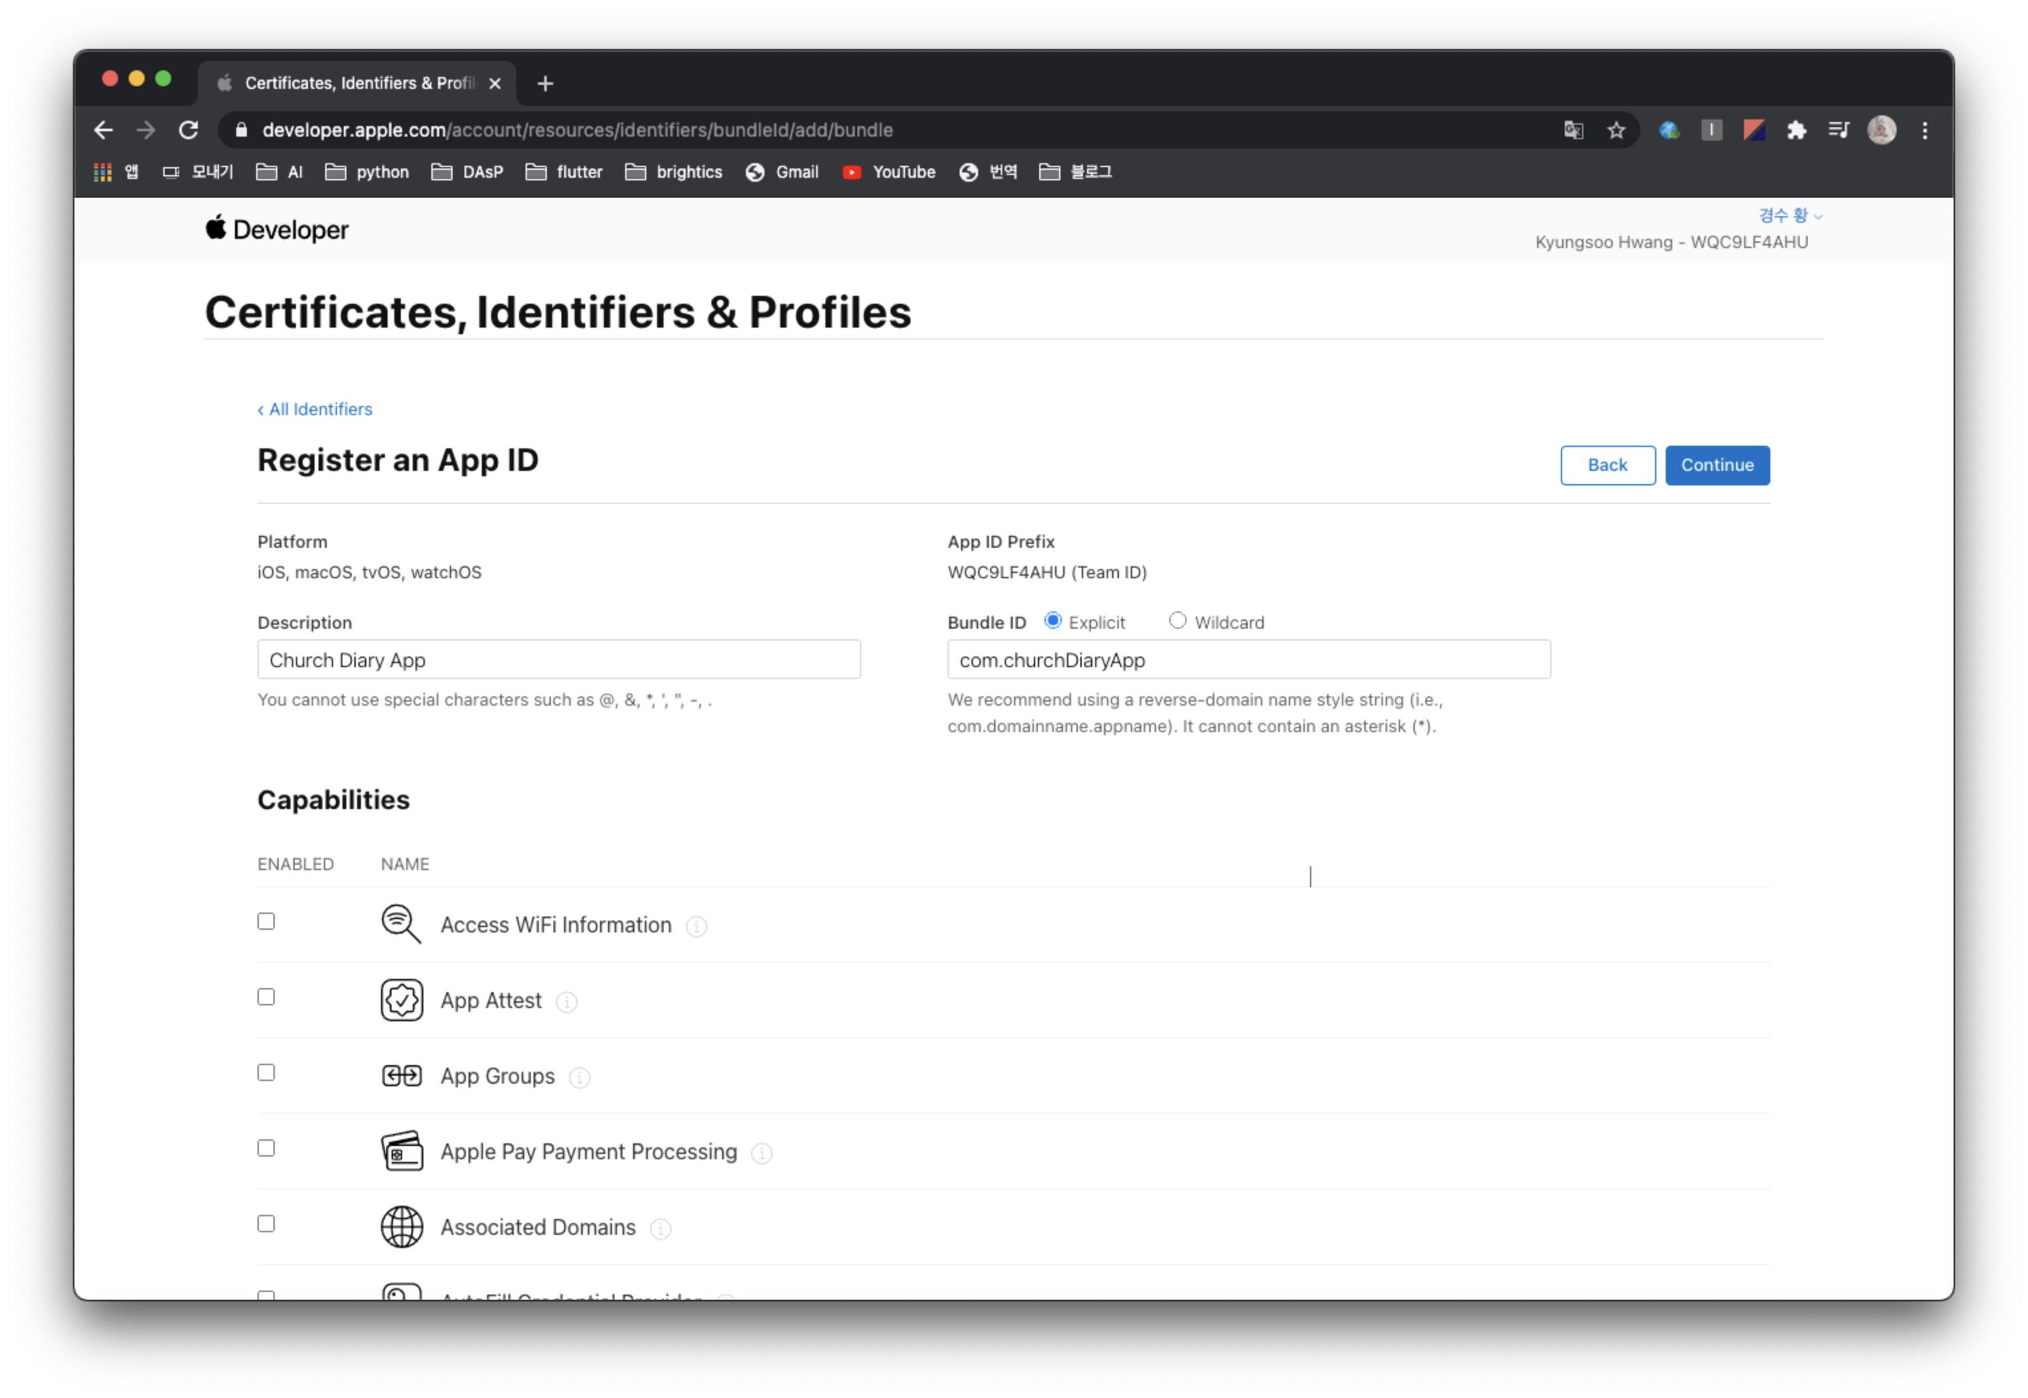Open the media controls toolbar icon
This screenshot has height=1398, width=2028.
1839,131
